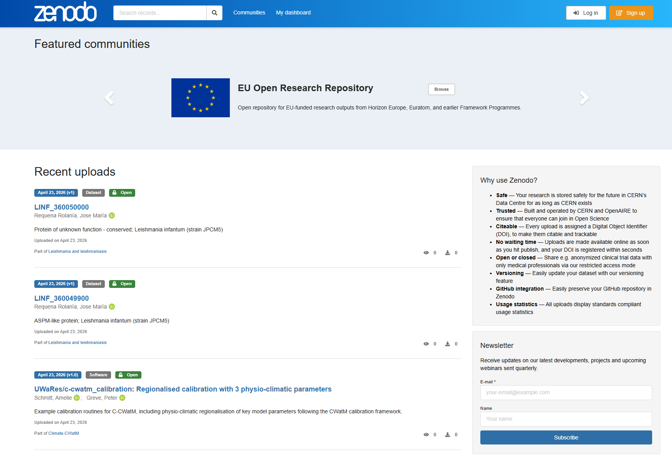Click the newsletter E-mail input field
This screenshot has width=672, height=455.
566,393
